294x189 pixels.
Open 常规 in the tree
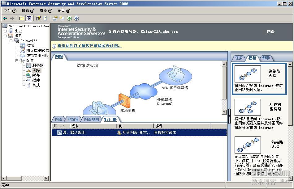36,85
